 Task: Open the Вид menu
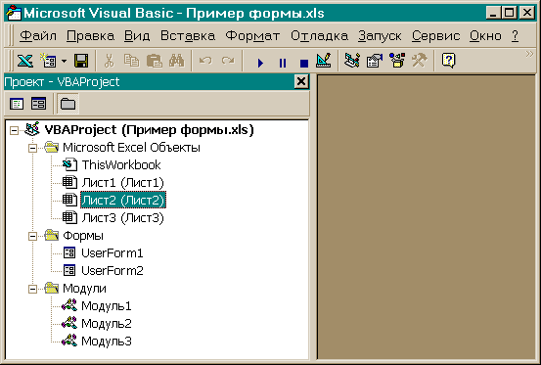coord(137,36)
